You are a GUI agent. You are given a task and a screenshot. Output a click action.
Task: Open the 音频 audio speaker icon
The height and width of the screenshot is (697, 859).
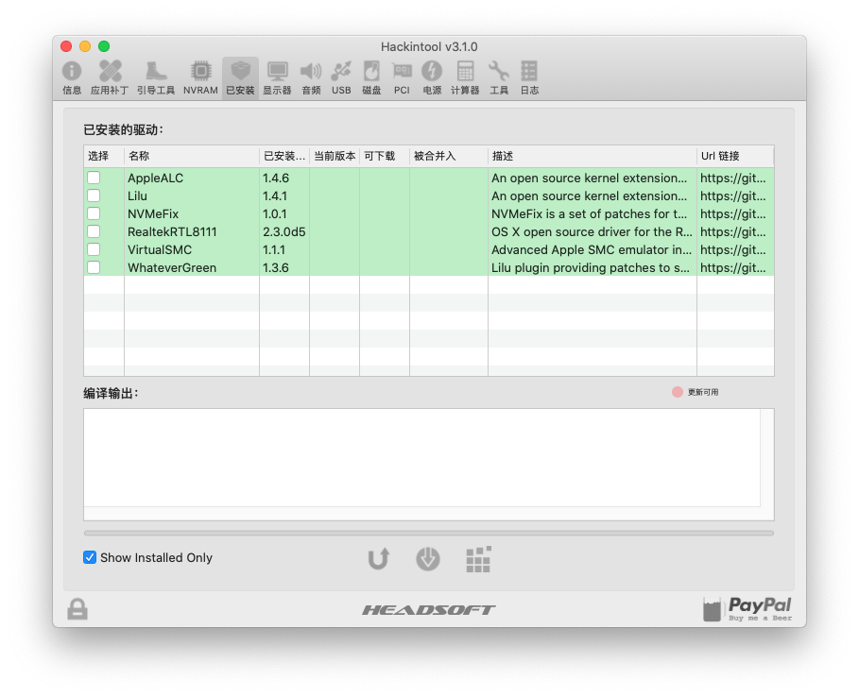(x=311, y=77)
